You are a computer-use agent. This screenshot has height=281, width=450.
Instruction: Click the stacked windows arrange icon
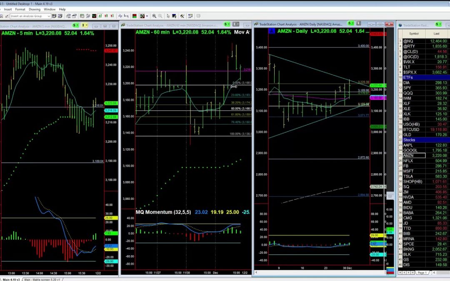tap(68, 16)
